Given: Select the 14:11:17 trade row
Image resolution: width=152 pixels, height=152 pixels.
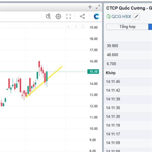Looking at the screenshot, I should coord(128,134).
